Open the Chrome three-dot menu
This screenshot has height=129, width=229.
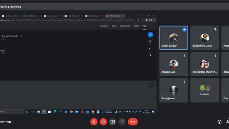pos(154,20)
